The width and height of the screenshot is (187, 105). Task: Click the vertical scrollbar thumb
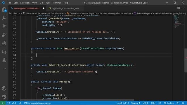click(x=186, y=60)
